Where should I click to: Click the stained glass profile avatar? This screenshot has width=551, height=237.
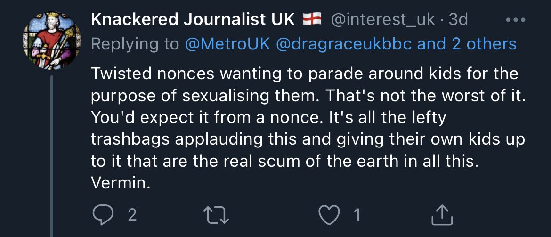[52, 41]
